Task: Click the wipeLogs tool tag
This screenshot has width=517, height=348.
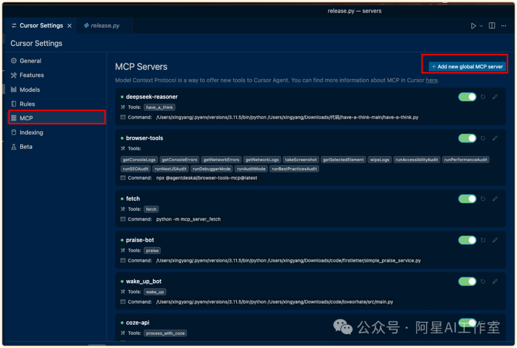Action: 380,160
